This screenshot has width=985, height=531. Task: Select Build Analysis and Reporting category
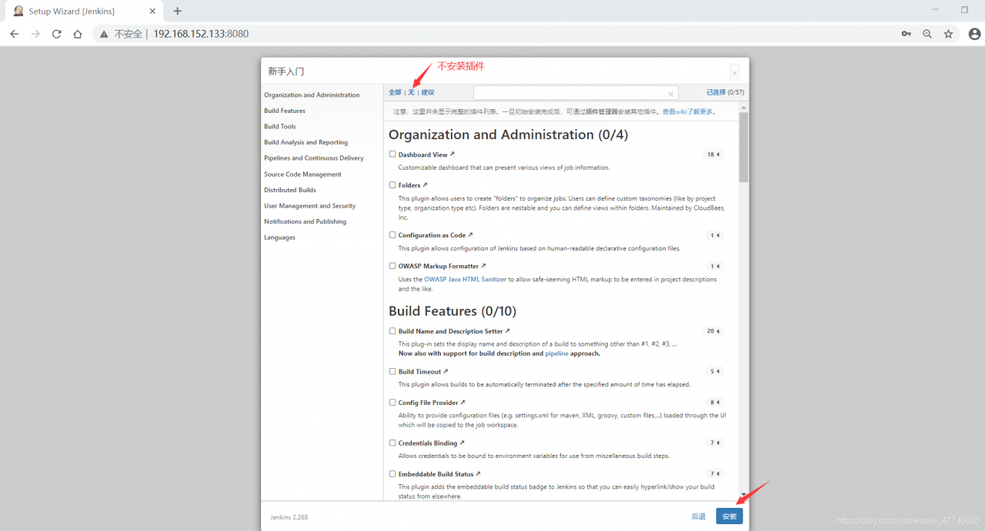pos(306,142)
